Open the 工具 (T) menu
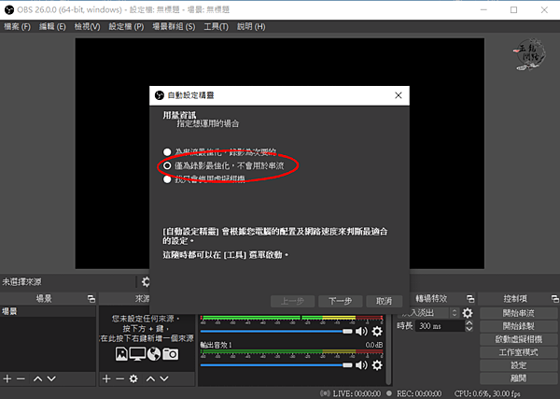 pos(216,26)
